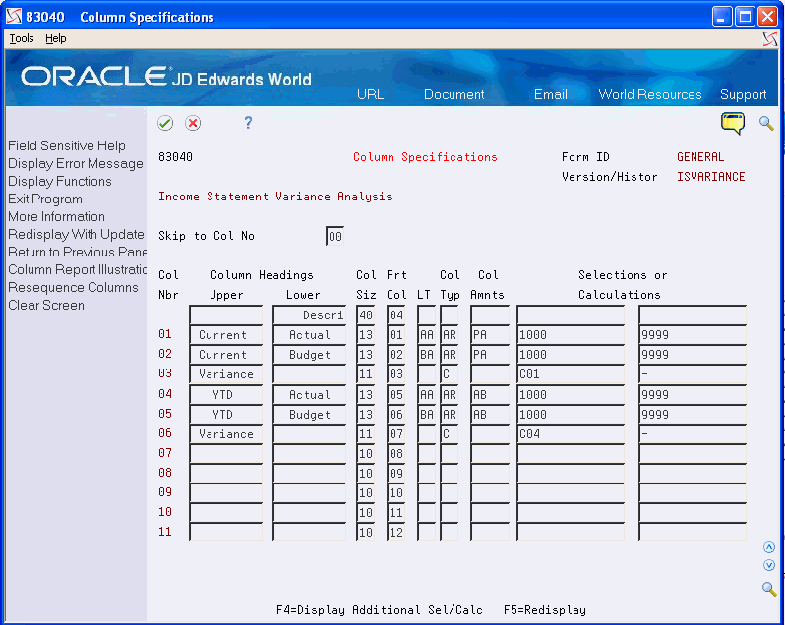Click the red X cancel icon
785x625 pixels.
click(193, 123)
